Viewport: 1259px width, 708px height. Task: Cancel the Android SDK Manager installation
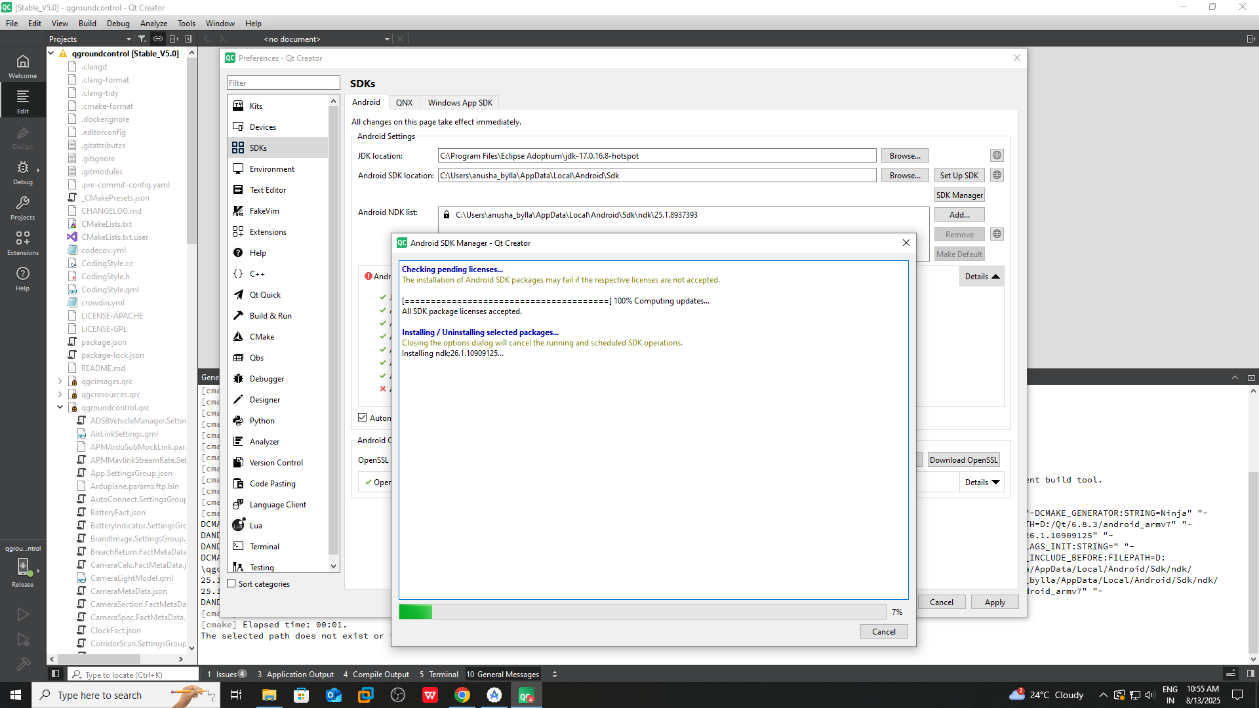point(883,631)
